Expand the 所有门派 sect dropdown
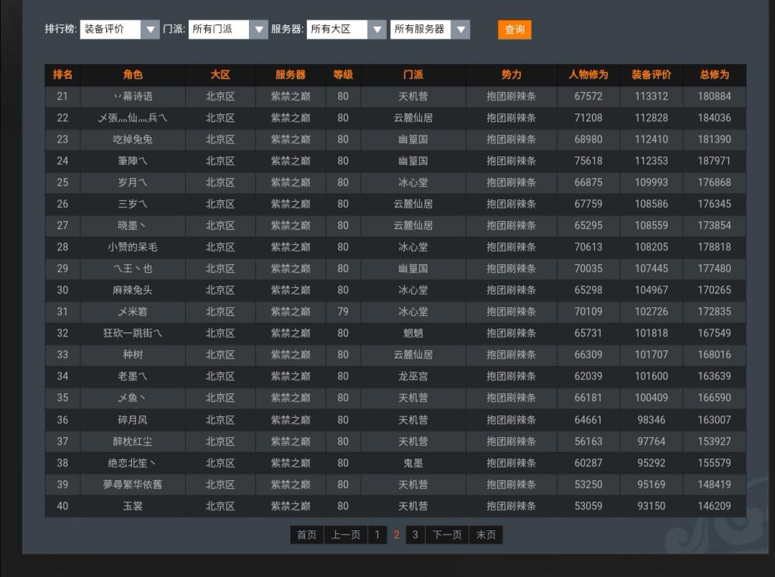Image resolution: width=775 pixels, height=577 pixels. point(227,29)
